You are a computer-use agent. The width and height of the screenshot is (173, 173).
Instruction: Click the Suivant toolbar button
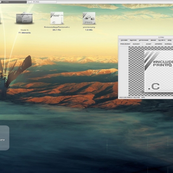136,44
